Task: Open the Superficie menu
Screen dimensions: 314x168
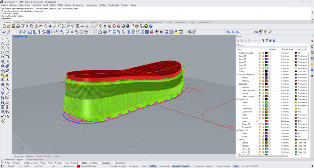Action: point(37,5)
